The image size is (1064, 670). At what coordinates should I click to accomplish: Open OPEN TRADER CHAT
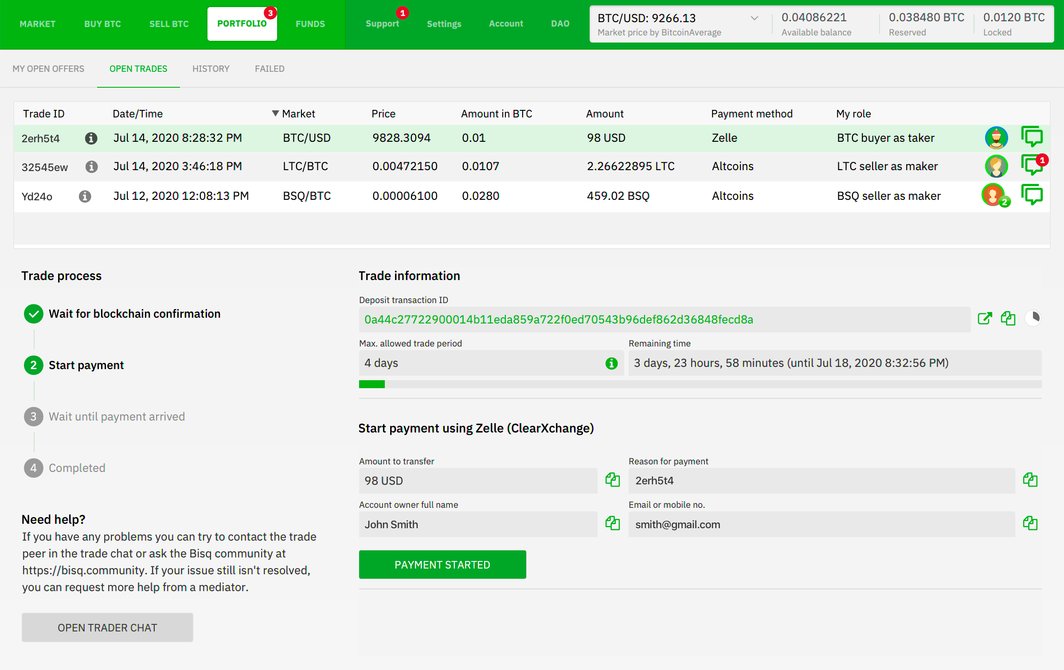tap(107, 627)
